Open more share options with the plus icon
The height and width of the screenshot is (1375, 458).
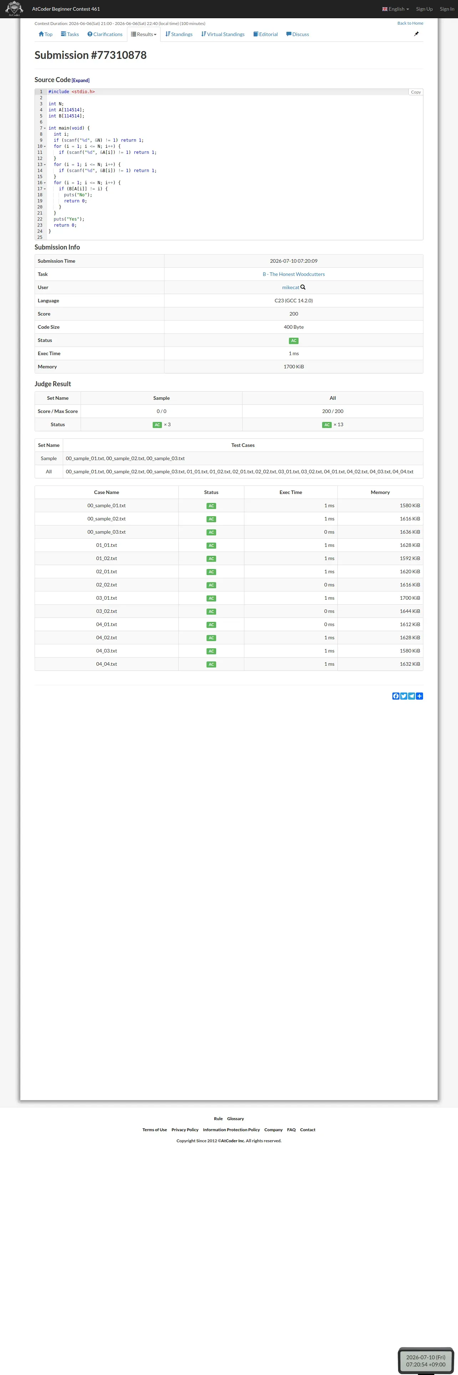point(419,696)
